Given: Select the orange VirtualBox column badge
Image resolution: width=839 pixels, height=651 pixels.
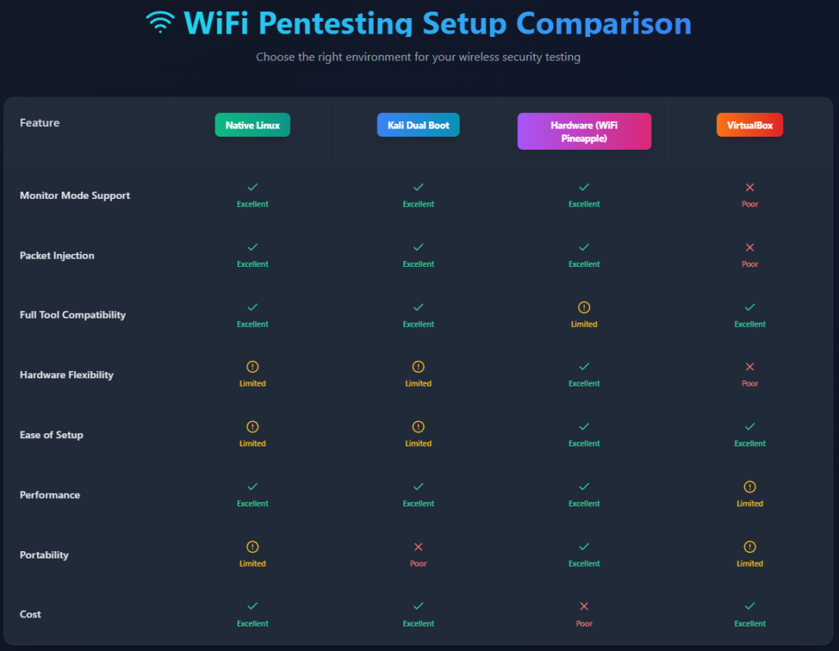Looking at the screenshot, I should (750, 125).
